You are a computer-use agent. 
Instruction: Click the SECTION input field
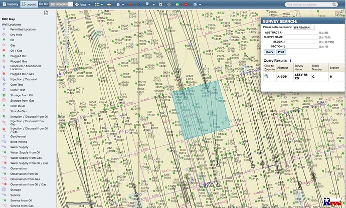(300, 46)
